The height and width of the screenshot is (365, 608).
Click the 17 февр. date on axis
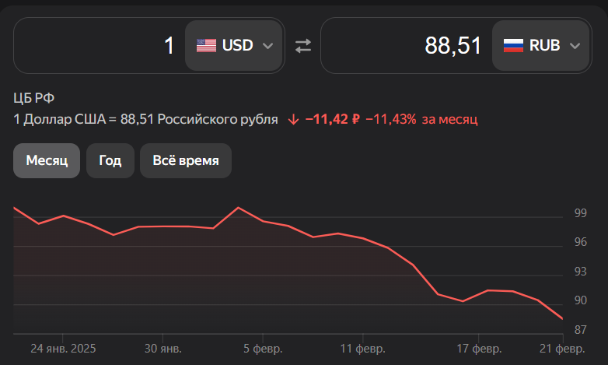pos(477,348)
